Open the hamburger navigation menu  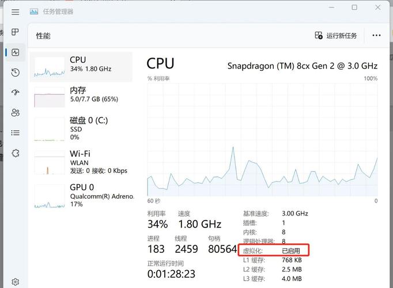click(16, 12)
